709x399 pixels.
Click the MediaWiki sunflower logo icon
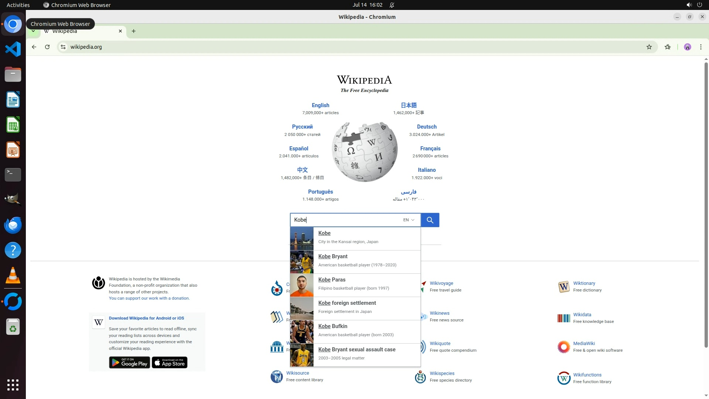pyautogui.click(x=564, y=347)
